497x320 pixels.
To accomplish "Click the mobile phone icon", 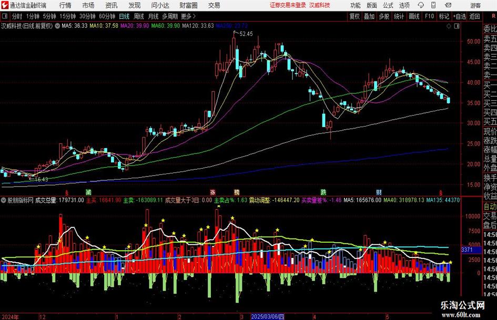I will (x=433, y=5).
